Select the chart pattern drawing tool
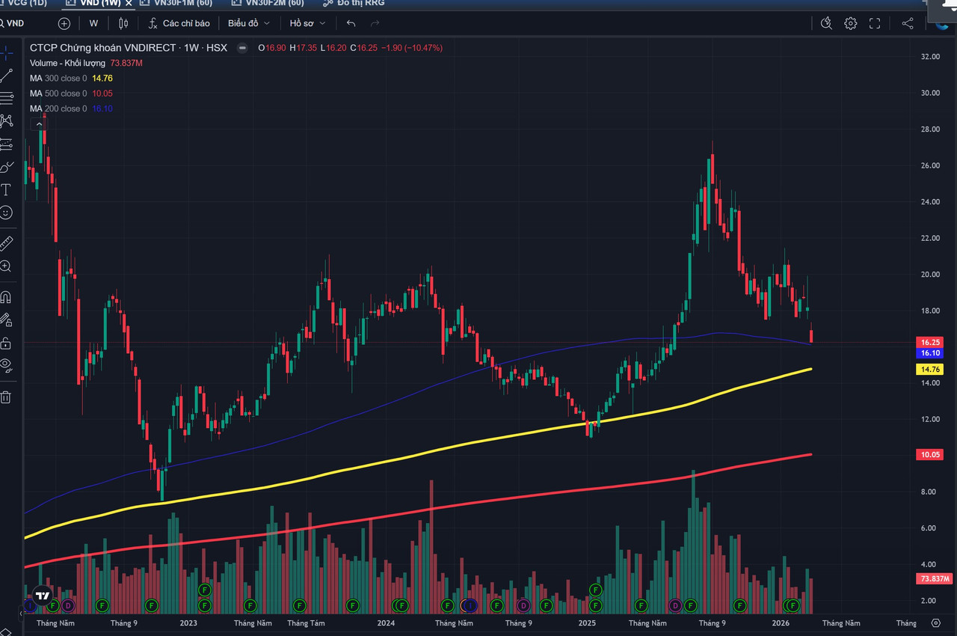Screen dimensions: 957x636 tap(6, 121)
